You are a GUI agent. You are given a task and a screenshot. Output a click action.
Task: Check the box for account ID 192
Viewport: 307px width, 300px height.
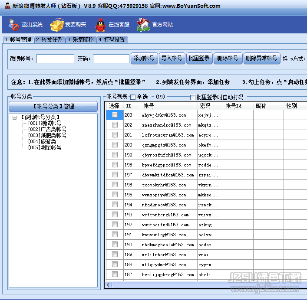click(115, 225)
